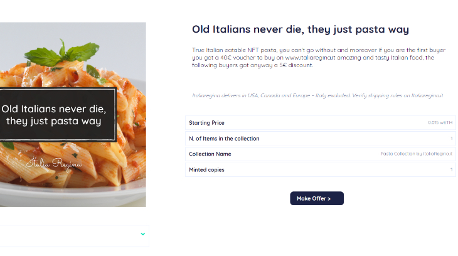Click the 'Pasta Collection by ItaliaRegina.it' link
The image size is (458, 256).
(416, 154)
